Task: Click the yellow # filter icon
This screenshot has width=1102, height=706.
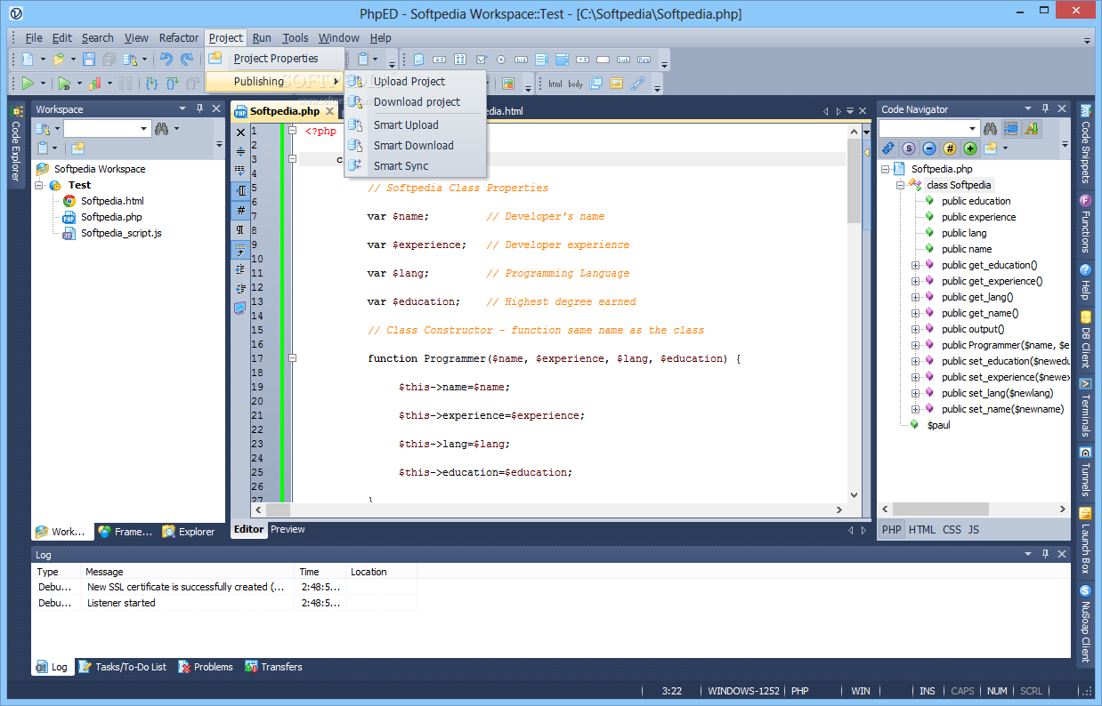Action: click(950, 148)
